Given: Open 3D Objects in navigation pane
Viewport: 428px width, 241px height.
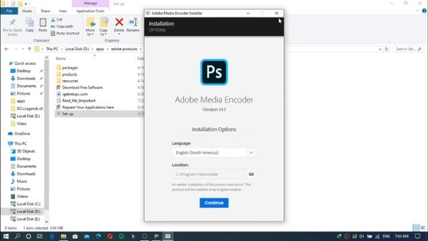Looking at the screenshot, I should pos(25,151).
